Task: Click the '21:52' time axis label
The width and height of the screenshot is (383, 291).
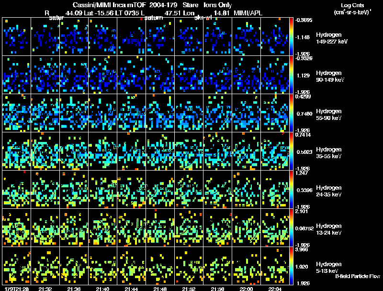Action: [x=189, y=289]
